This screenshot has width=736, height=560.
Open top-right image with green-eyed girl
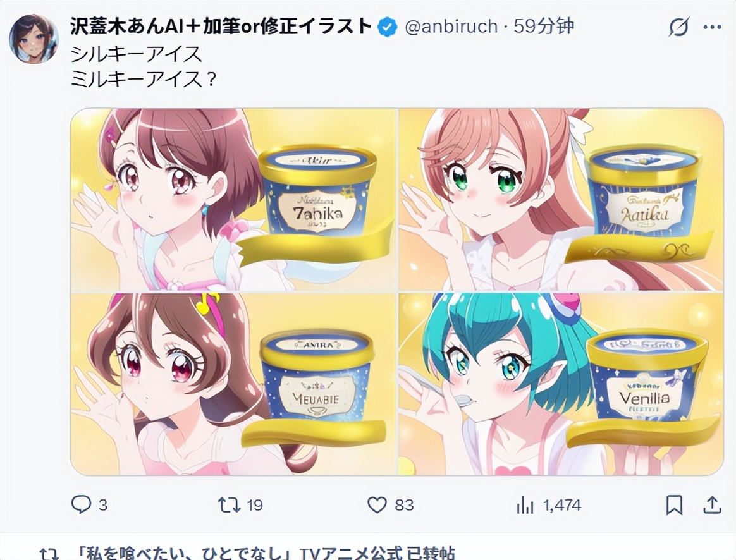coord(561,199)
